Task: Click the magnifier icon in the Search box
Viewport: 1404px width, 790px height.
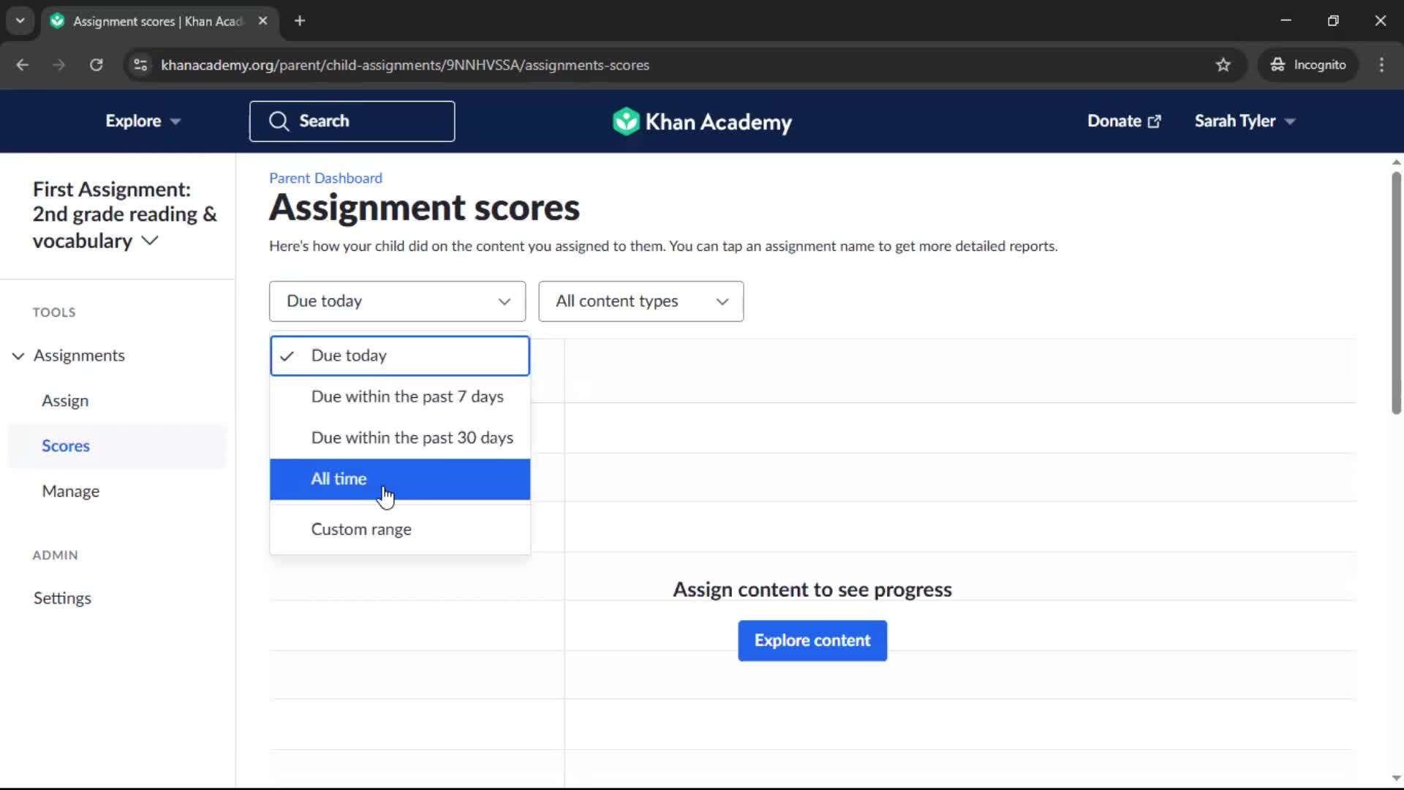Action: coord(279,121)
